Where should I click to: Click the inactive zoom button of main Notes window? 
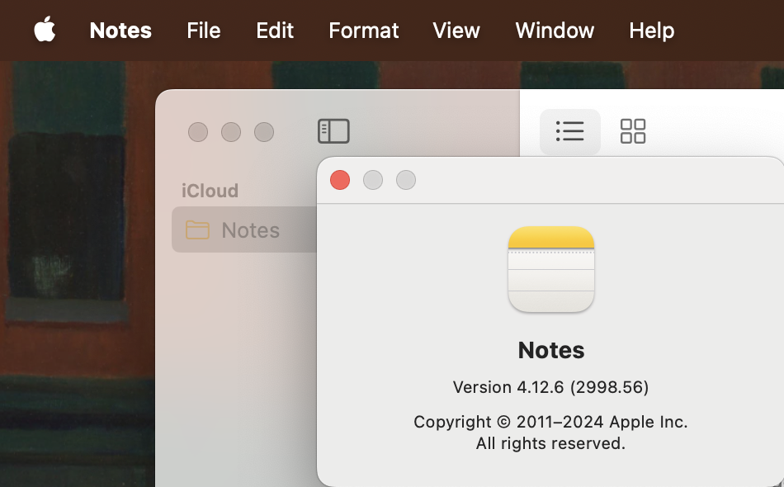coord(264,132)
